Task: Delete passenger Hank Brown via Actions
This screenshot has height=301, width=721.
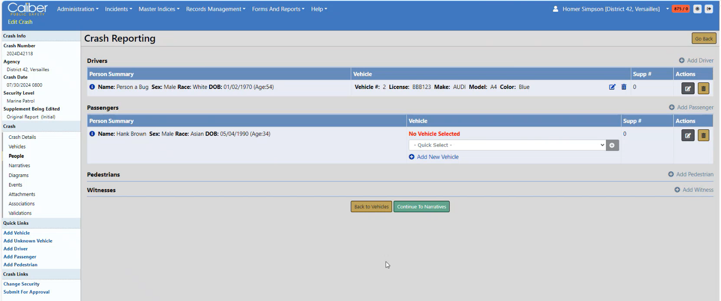Action: pyautogui.click(x=703, y=135)
